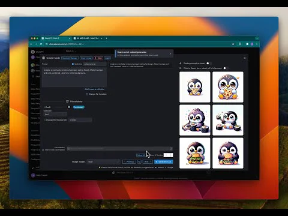Image resolution: width=288 pixels, height=216 pixels.
Task: Close the Creator Mode dialog
Action: [245, 58]
